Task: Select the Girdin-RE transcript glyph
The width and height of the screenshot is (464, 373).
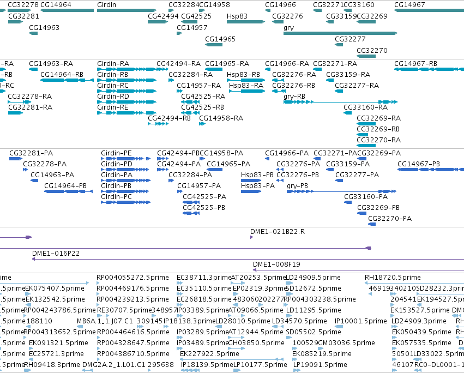Action: 126,113
